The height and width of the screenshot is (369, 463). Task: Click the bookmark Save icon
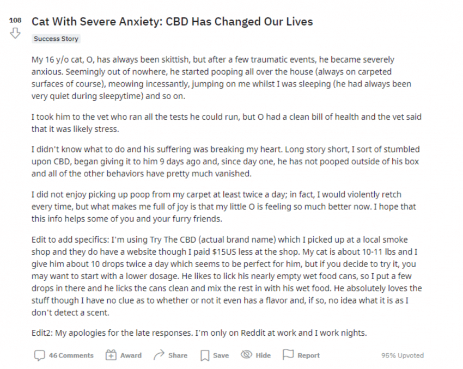[205, 355]
